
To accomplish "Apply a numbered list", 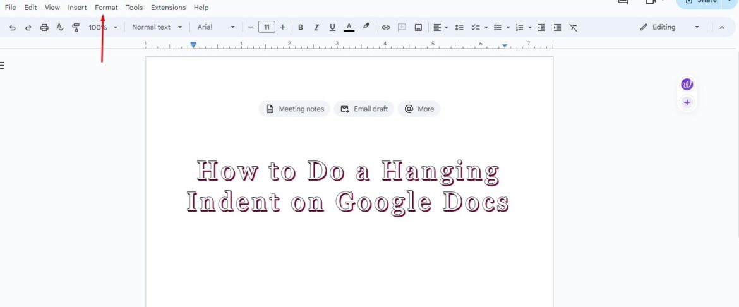I will (519, 27).
